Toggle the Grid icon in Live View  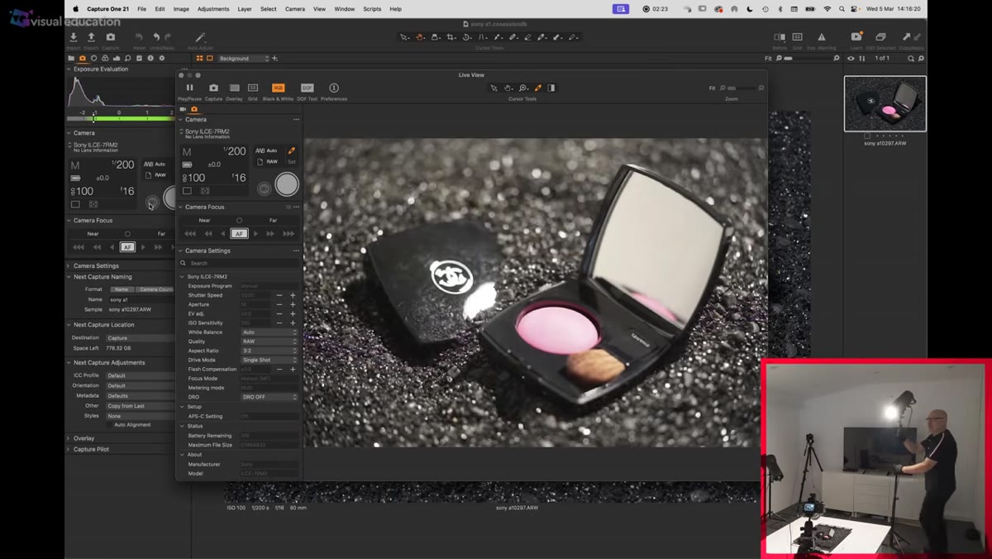(x=253, y=88)
